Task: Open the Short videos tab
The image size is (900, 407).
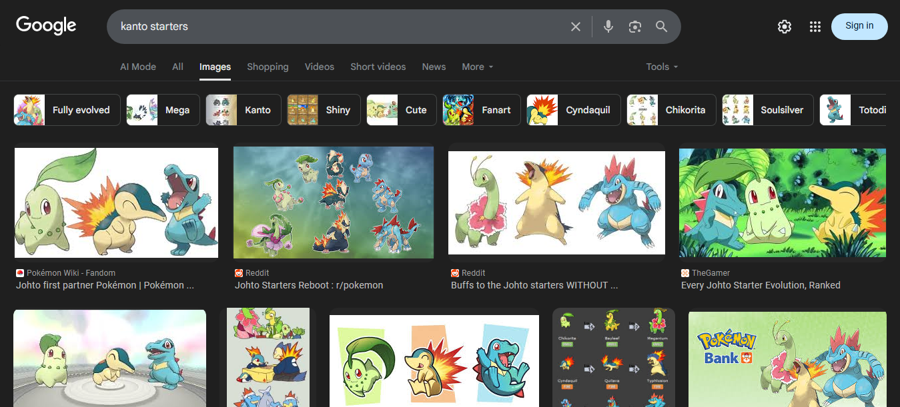Action: pyautogui.click(x=378, y=67)
